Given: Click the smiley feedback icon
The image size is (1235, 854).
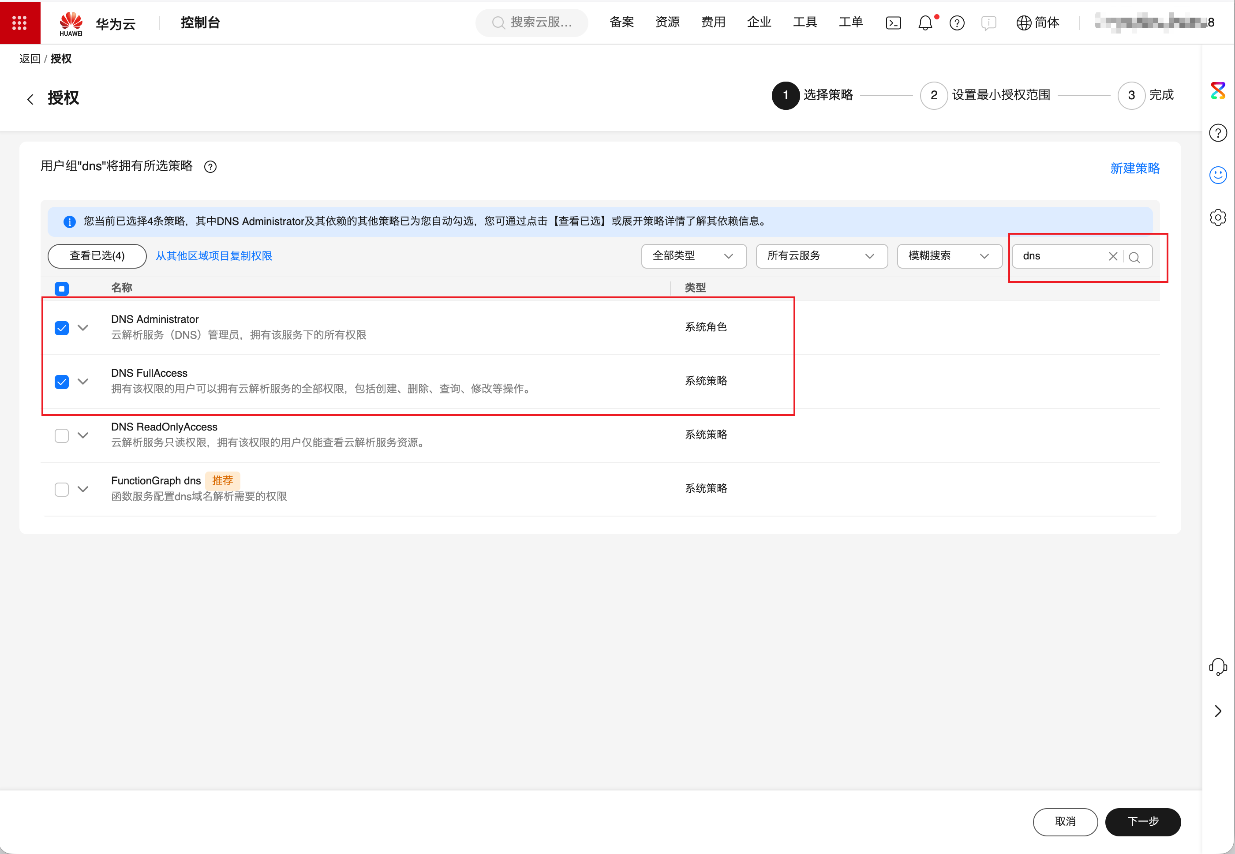Looking at the screenshot, I should pos(1217,175).
